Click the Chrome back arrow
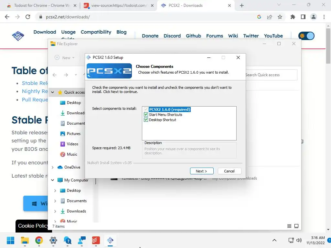The width and height of the screenshot is (331, 248). (7, 17)
